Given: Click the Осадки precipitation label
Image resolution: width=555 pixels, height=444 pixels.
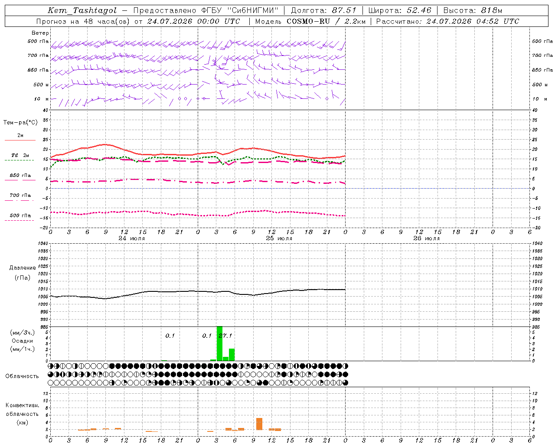Looking at the screenshot, I should (22, 341).
